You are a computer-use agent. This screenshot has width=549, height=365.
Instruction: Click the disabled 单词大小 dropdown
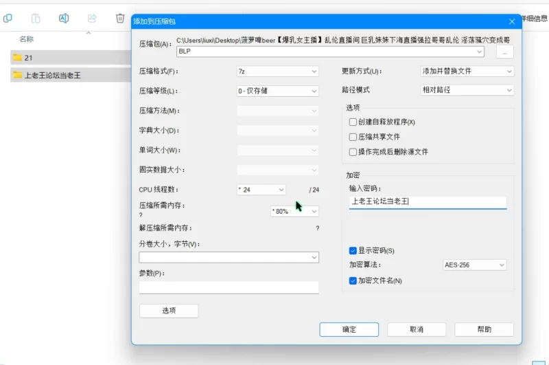(x=278, y=151)
